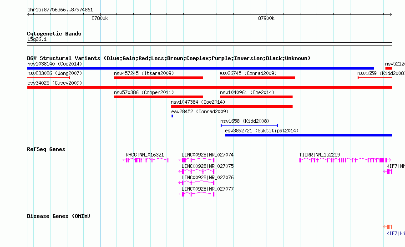Click the nsv1040961 (Coe2014) label
This screenshot has height=247, width=405.
[x=247, y=92]
